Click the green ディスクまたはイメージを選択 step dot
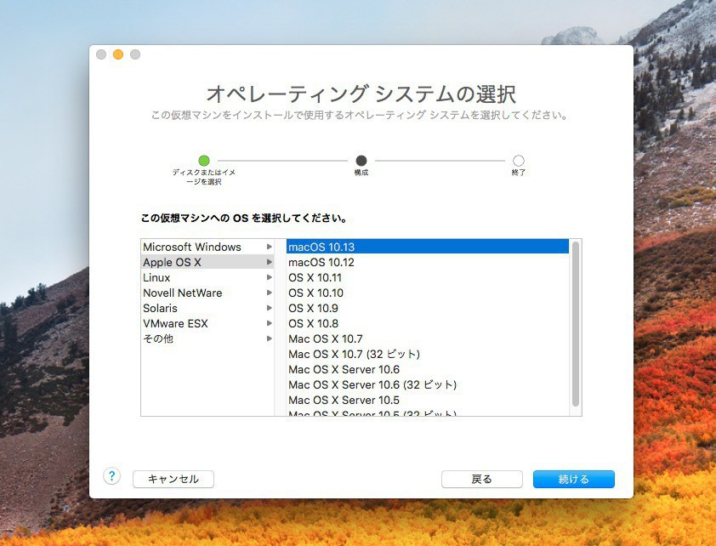This screenshot has height=546, width=716. click(204, 161)
